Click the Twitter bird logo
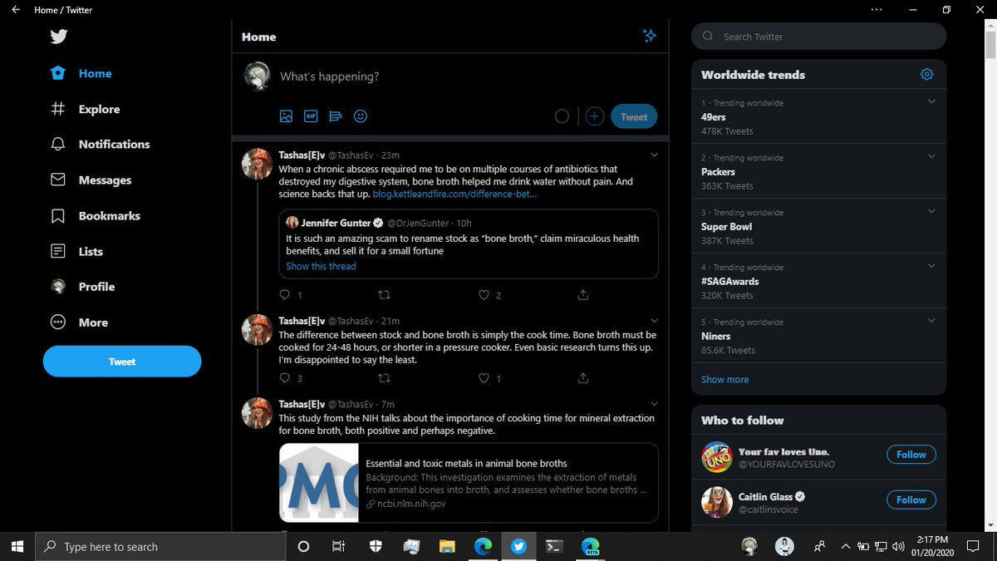This screenshot has height=561, width=997. 57,37
